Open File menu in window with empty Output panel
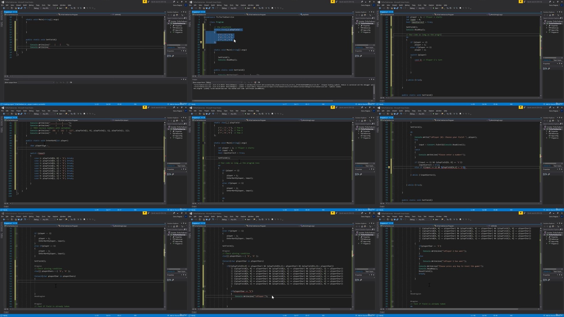This screenshot has width=564, height=317. pyautogui.click(x=2, y=5)
